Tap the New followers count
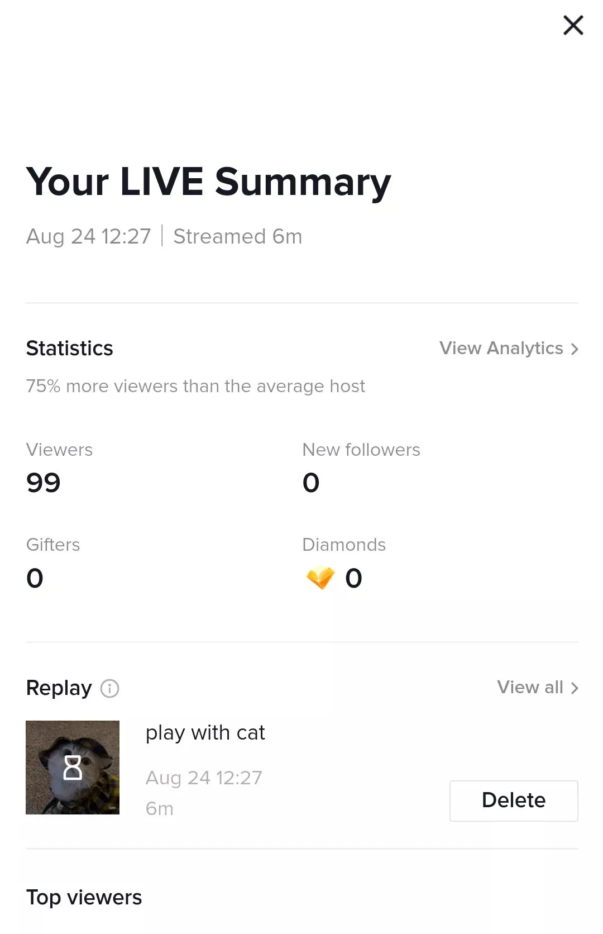Viewport: 603px width, 934px height. point(311,483)
